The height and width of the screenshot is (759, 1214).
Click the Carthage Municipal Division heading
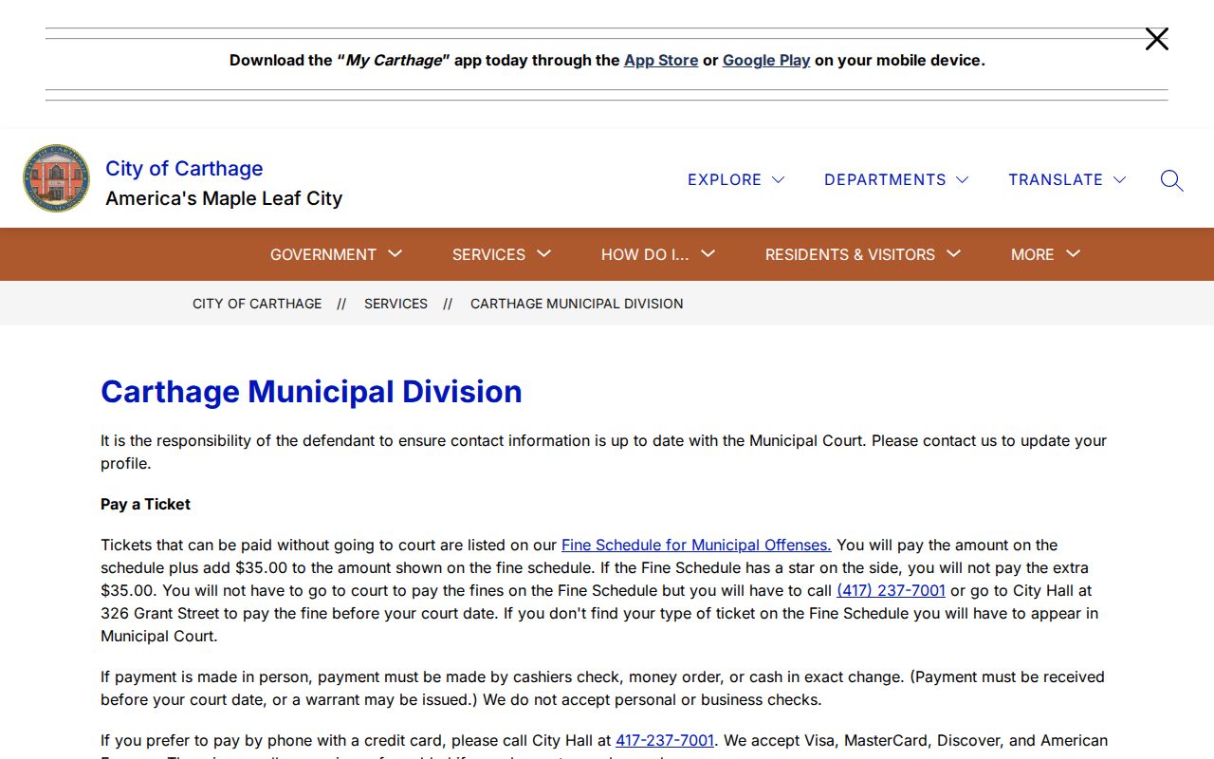point(311,392)
